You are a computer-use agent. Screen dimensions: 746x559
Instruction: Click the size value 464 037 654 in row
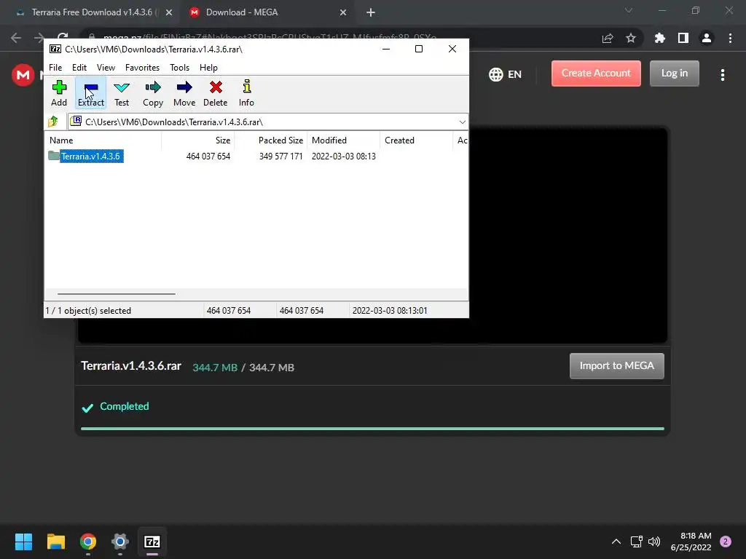(208, 156)
